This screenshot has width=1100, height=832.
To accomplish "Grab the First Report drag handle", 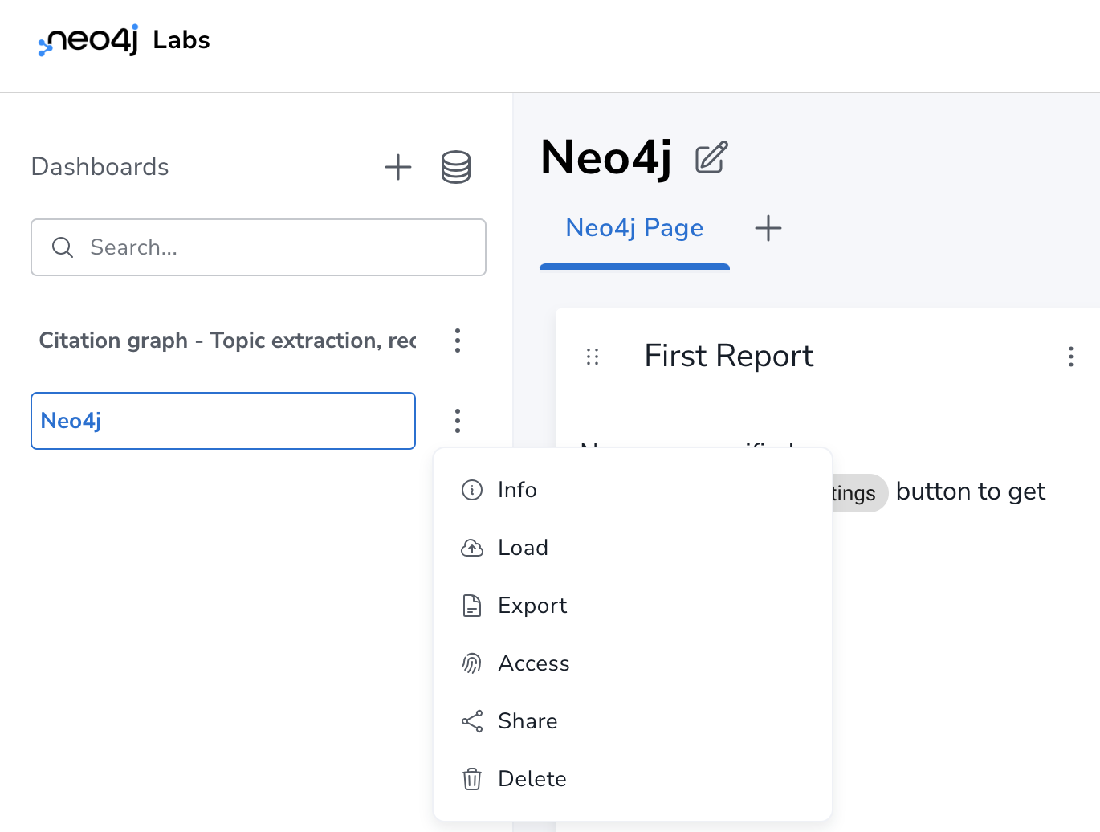I will pyautogui.click(x=593, y=357).
